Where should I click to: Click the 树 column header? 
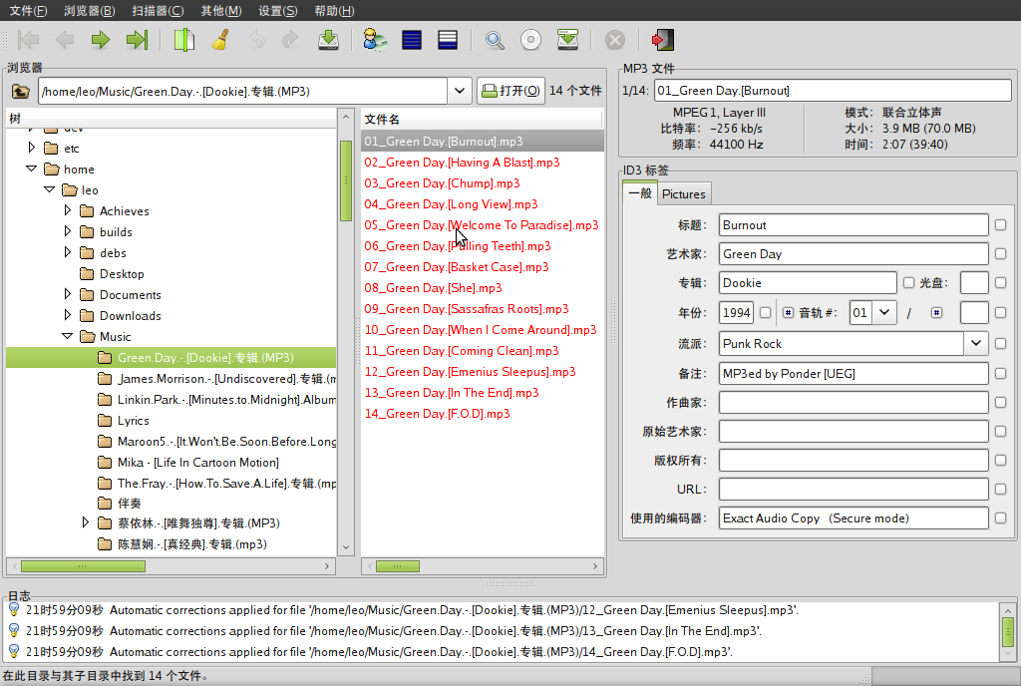click(x=171, y=118)
